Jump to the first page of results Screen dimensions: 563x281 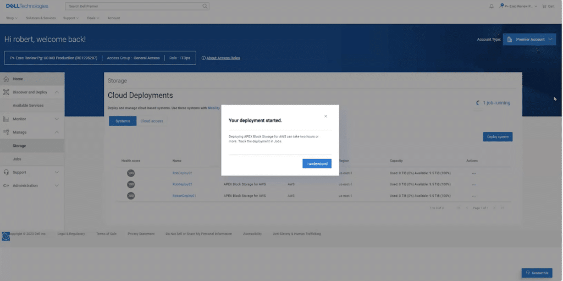[459, 208]
